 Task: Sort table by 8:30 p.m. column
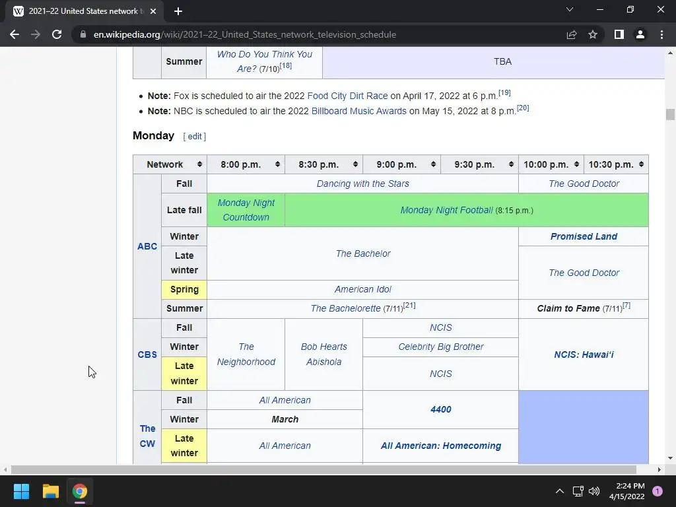(x=355, y=164)
